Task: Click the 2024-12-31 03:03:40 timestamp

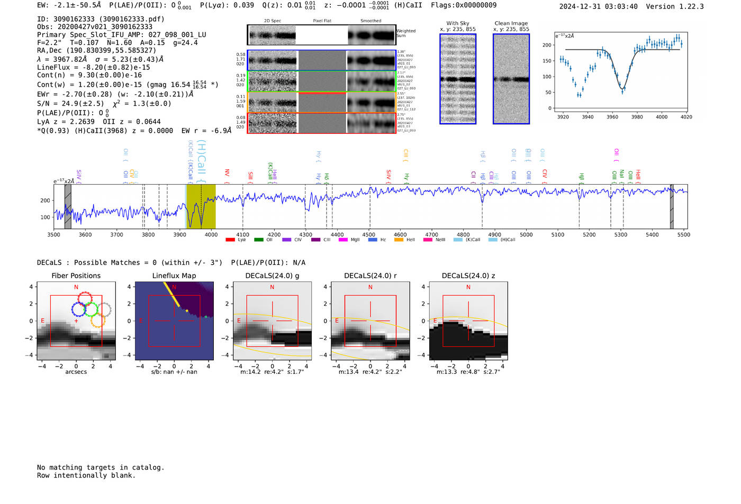Action: [599, 6]
